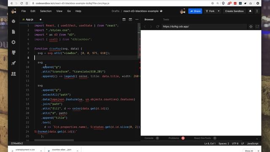Viewport: 270px width, 152px height.
Task: Refresh the preview browser
Action: coord(157,27)
